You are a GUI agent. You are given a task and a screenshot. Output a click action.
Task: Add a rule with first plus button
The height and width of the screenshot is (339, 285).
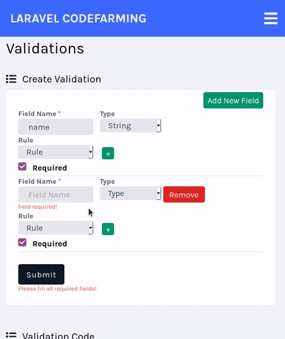click(108, 153)
